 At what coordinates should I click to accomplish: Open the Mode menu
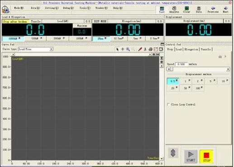click(x=19, y=8)
